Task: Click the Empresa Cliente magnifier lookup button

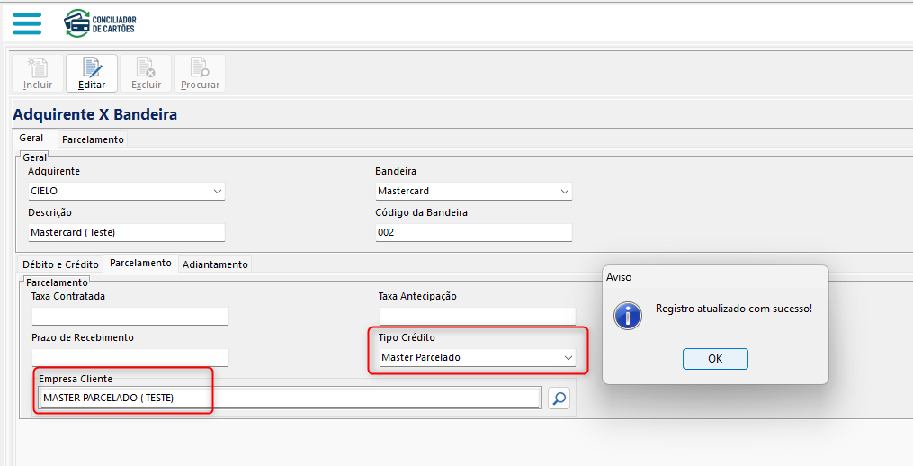Action: 559,398
